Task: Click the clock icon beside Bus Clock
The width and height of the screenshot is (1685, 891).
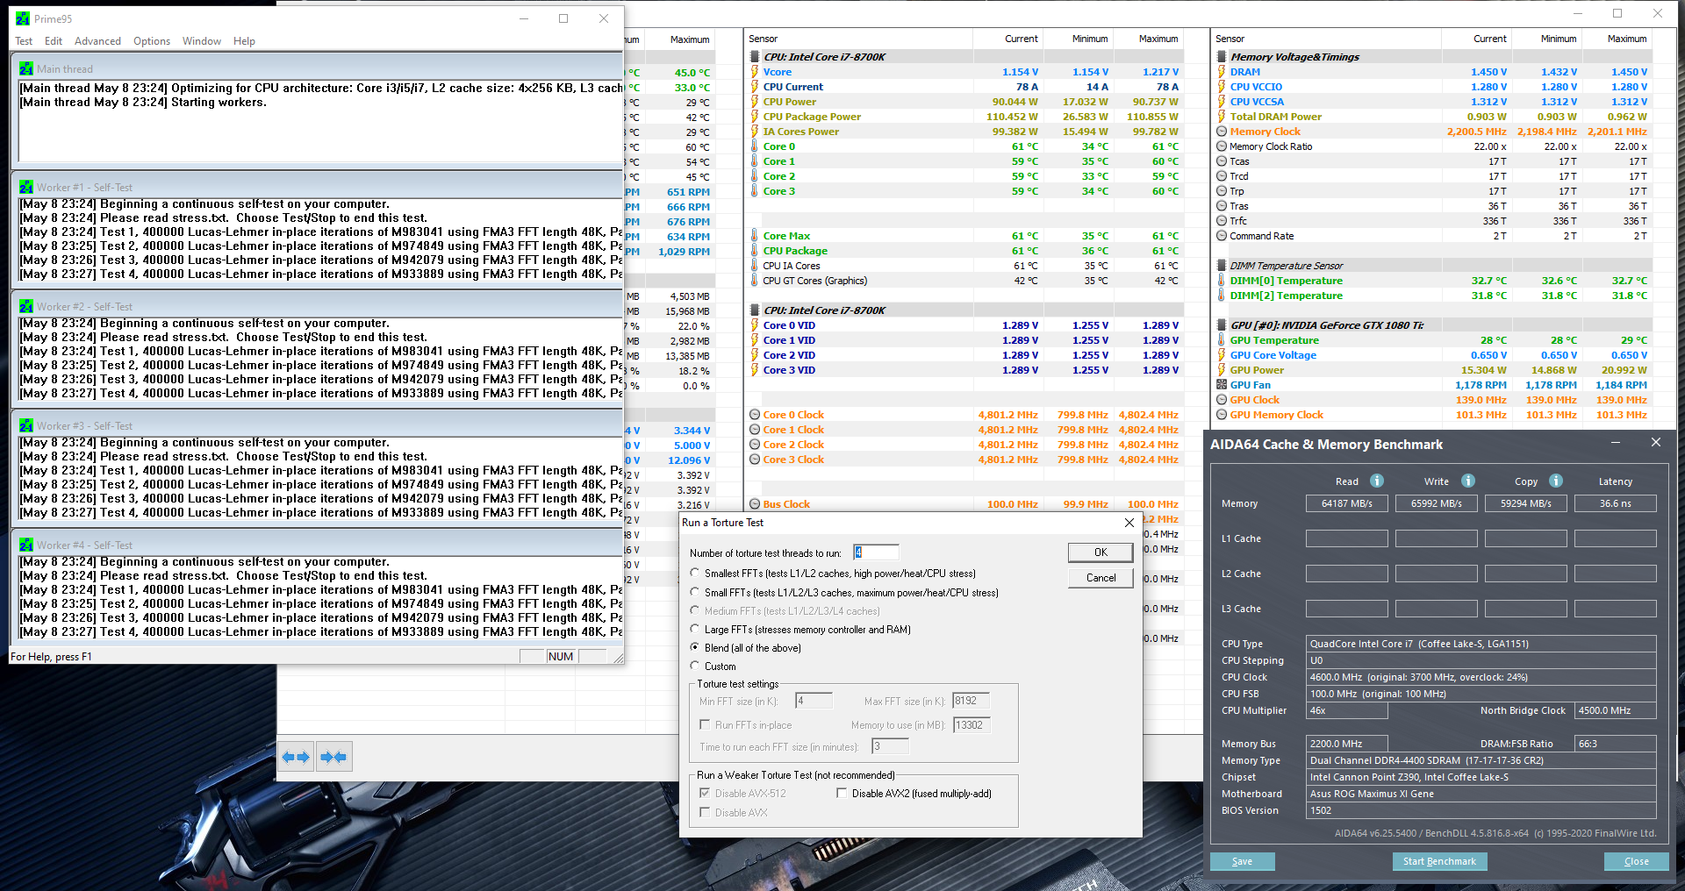Action: [x=755, y=504]
